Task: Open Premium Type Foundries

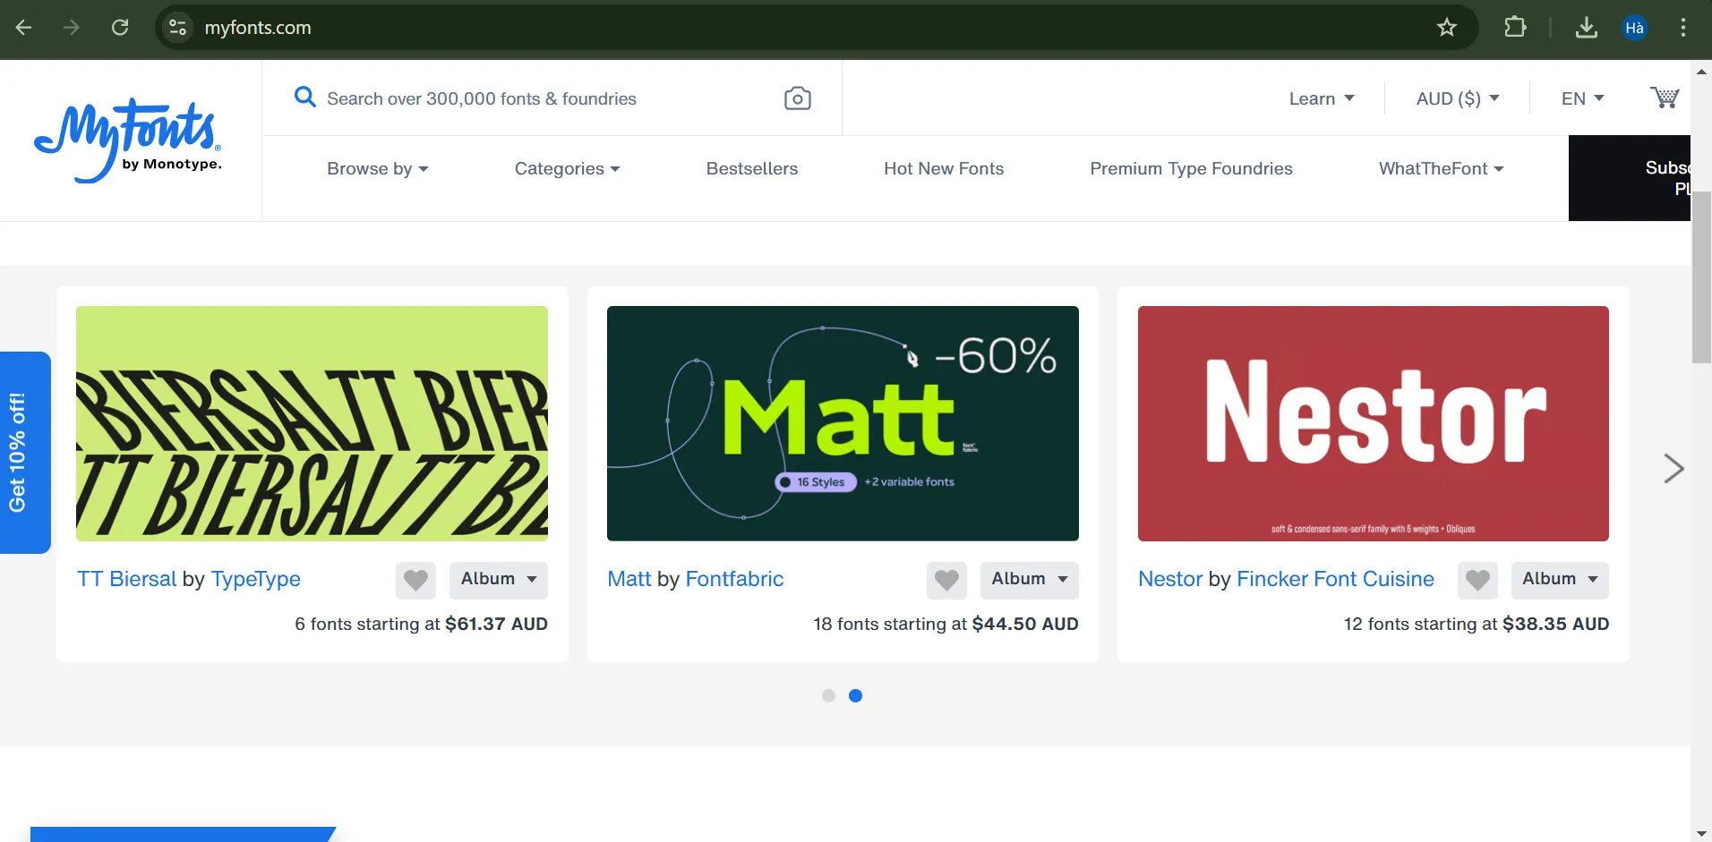Action: [1191, 168]
